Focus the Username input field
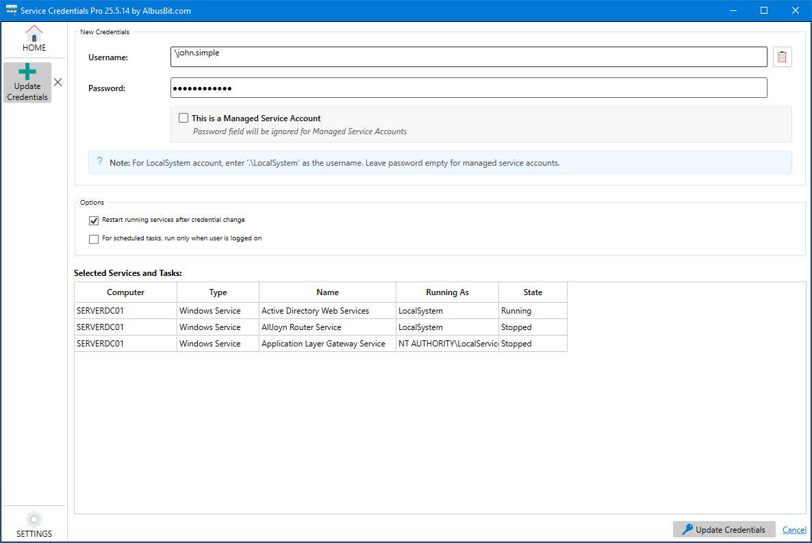The width and height of the screenshot is (812, 543). (469, 57)
